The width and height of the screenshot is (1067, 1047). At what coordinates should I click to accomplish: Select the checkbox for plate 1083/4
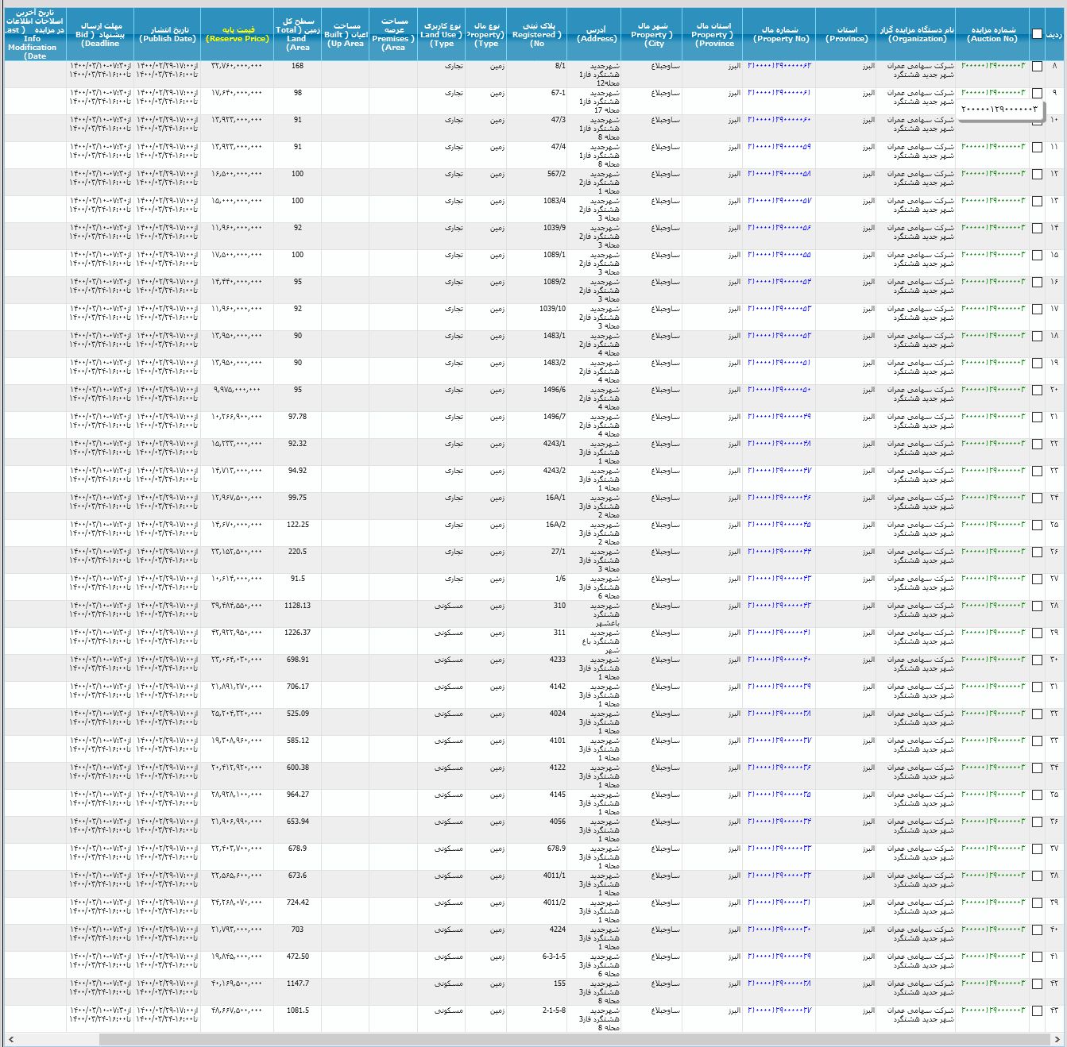pyautogui.click(x=1037, y=202)
